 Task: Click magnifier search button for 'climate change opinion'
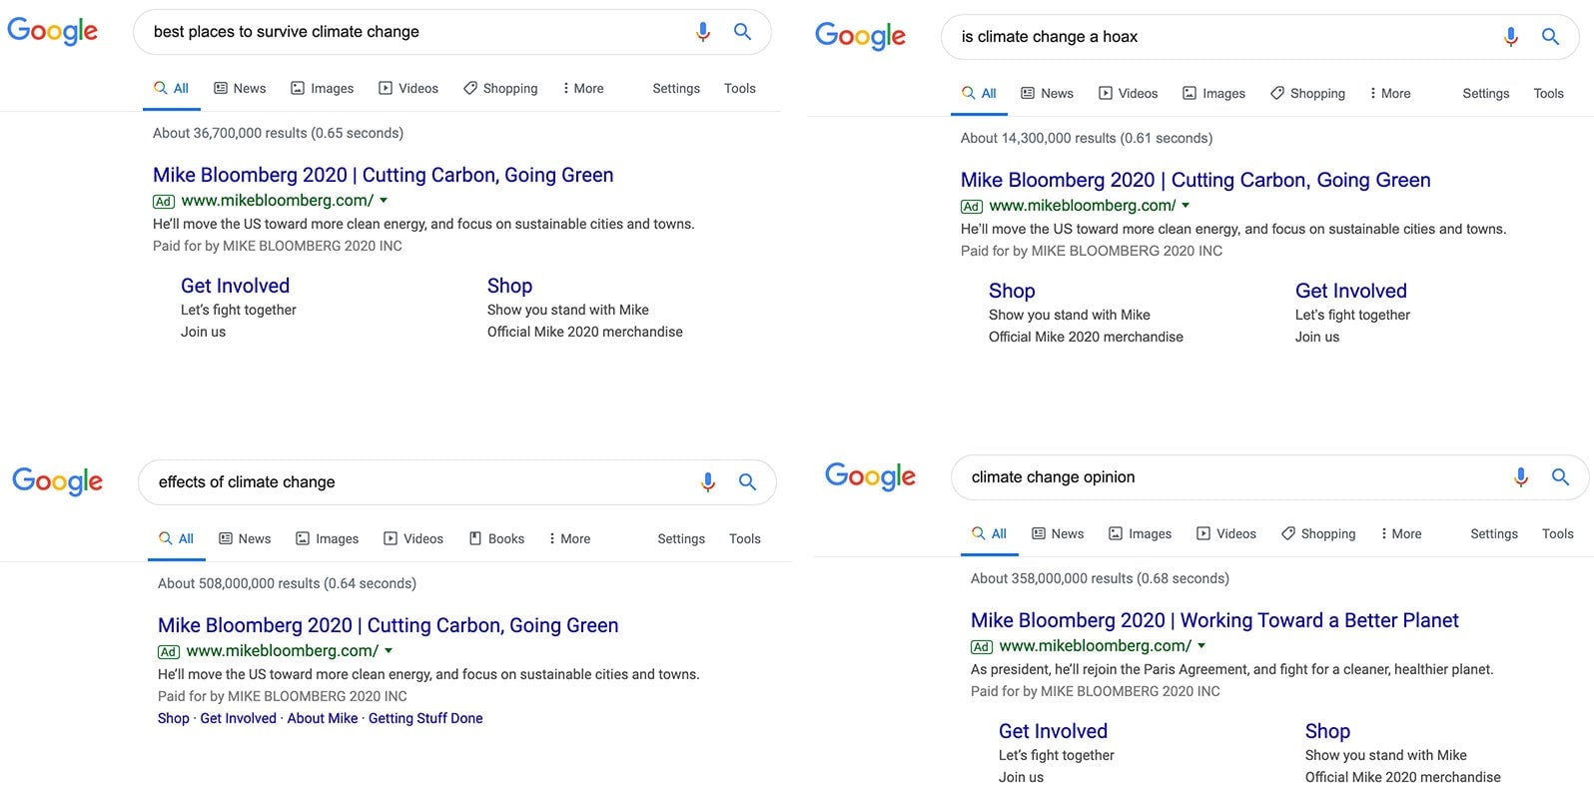[x=1560, y=477]
